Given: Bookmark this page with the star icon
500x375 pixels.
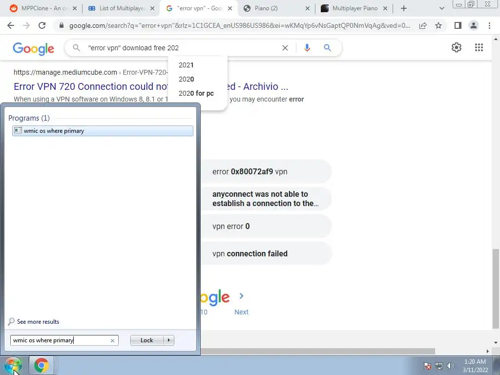Looking at the screenshot, I should [x=438, y=25].
